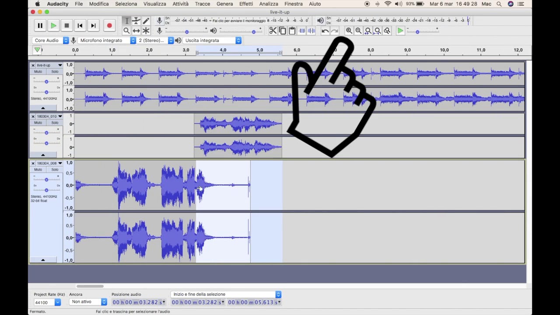This screenshot has width=560, height=315.
Task: Pause playback with the Pause button
Action: pyautogui.click(x=40, y=26)
